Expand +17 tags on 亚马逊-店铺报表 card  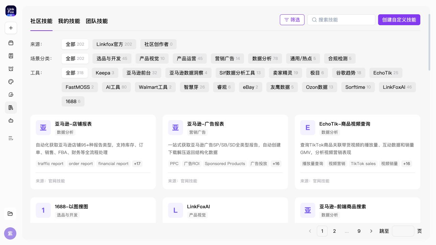point(137,164)
